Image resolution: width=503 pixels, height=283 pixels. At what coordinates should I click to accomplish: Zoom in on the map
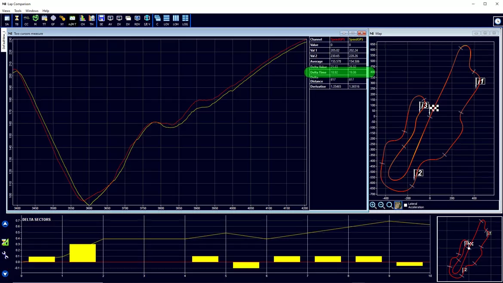(373, 205)
